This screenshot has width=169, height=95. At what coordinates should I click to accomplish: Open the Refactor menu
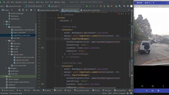pos(31,2)
